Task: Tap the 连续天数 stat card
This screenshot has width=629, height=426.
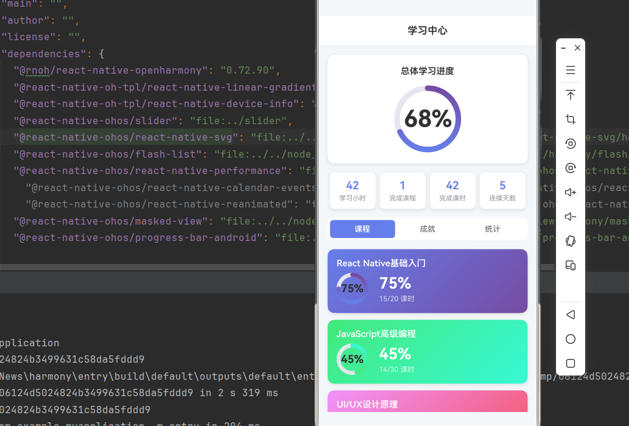Action: (x=502, y=190)
